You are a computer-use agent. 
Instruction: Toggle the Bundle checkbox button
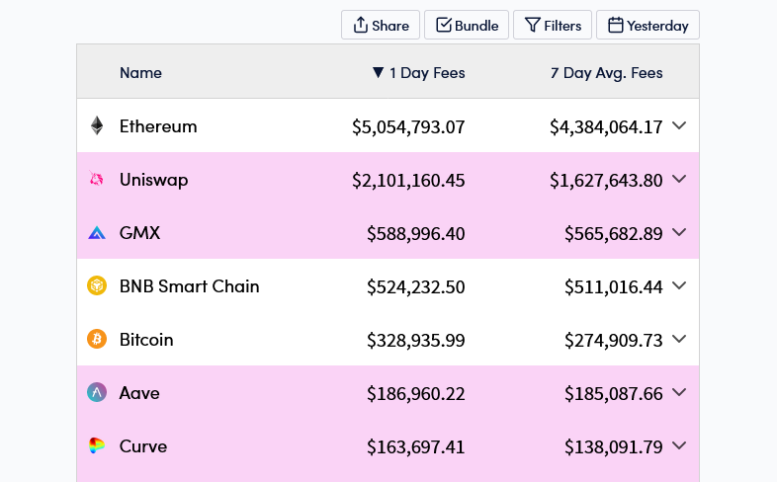[x=467, y=26]
